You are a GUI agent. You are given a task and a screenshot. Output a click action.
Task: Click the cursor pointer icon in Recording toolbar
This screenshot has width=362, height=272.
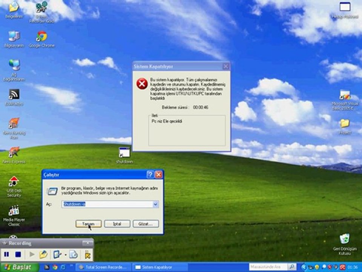pyautogui.click(x=88, y=254)
